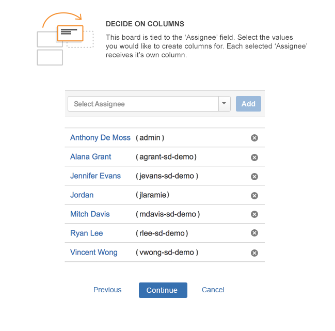Delete Ryan Lee from column list
The image size is (335, 331).
pyautogui.click(x=254, y=233)
